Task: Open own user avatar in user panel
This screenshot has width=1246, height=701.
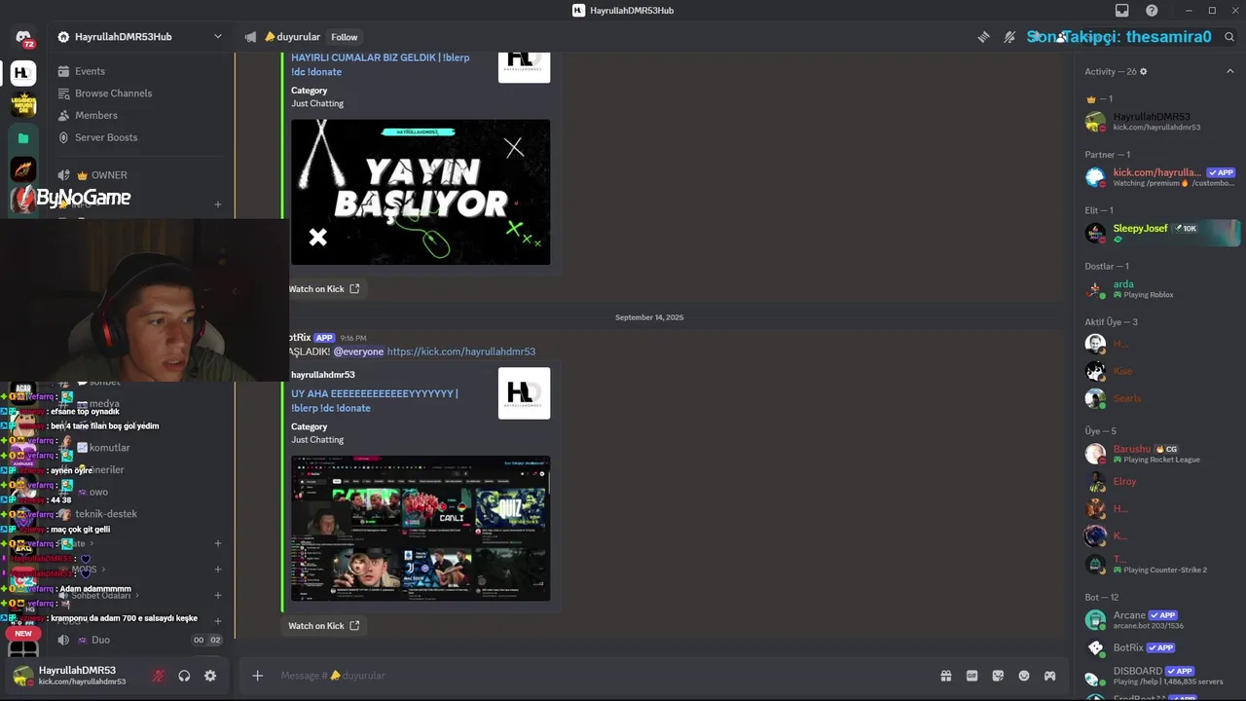Action: tap(23, 676)
